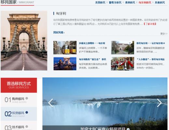Show previous slide with left carousel arrow
The height and width of the screenshot is (130, 169).
(50, 103)
